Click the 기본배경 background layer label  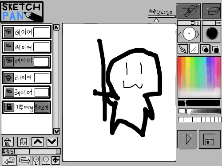point(24,108)
